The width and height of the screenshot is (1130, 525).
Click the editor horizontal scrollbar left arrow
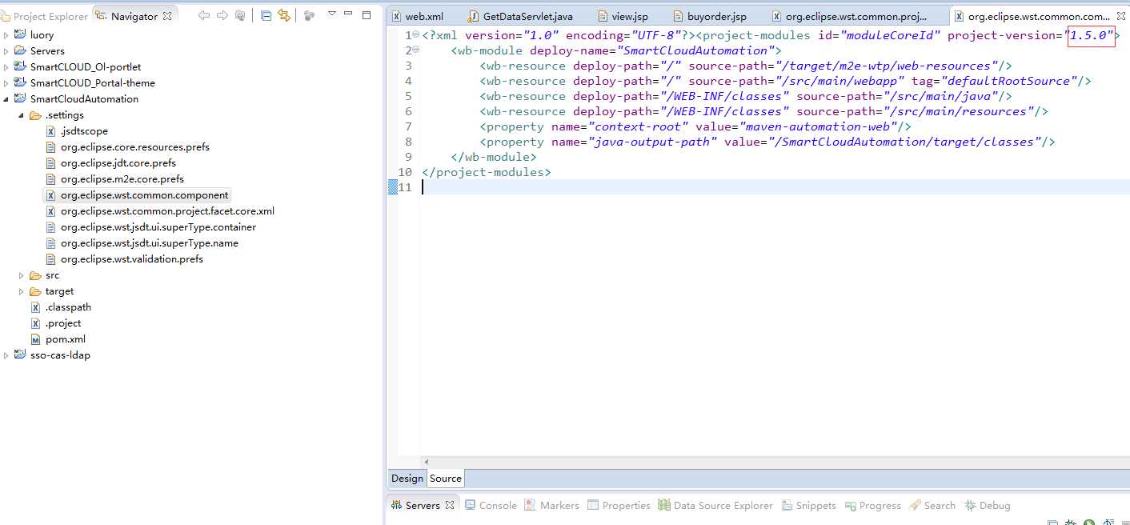[x=427, y=462]
